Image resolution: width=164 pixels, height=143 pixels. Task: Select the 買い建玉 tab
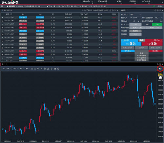pyautogui.click(x=155, y=51)
